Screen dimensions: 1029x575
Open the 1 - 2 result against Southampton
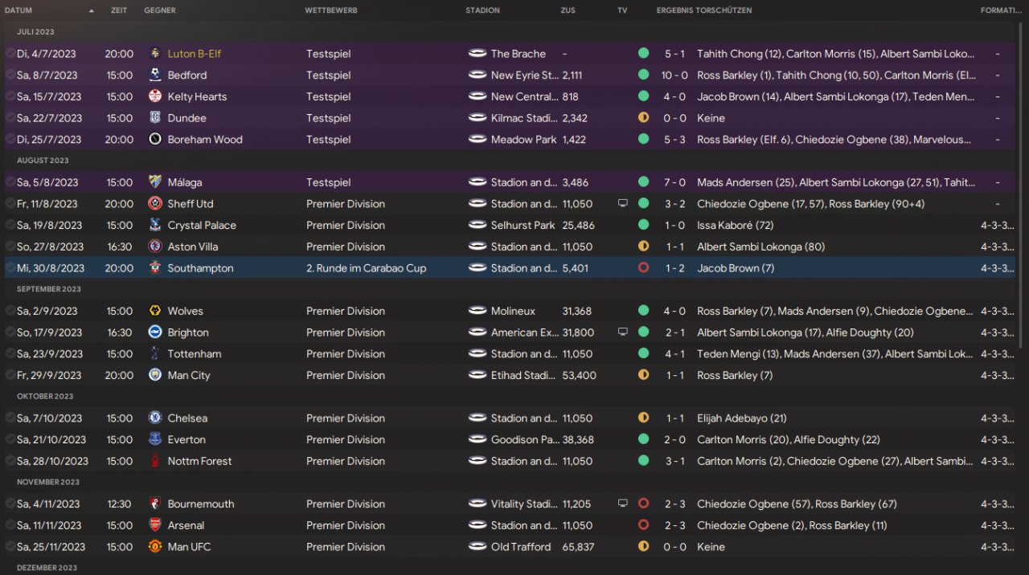point(674,268)
